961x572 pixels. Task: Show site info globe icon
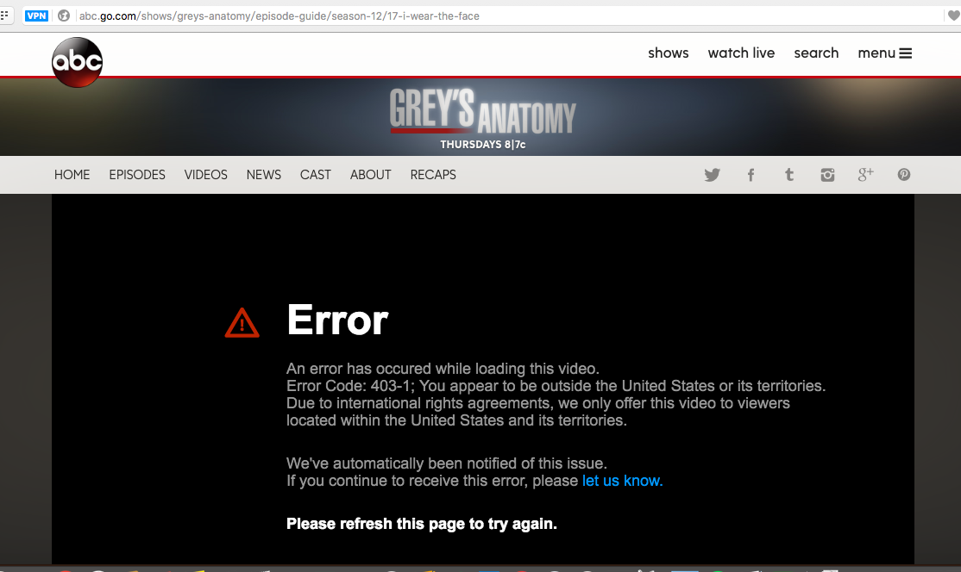tap(64, 16)
